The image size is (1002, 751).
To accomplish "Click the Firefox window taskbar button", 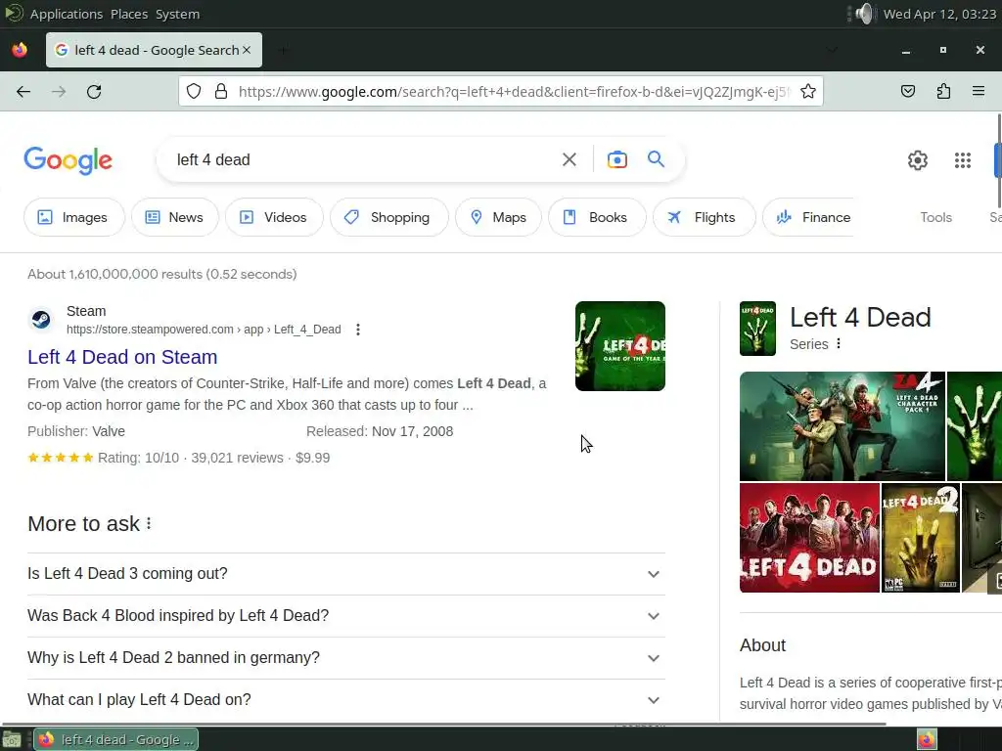I will [115, 739].
